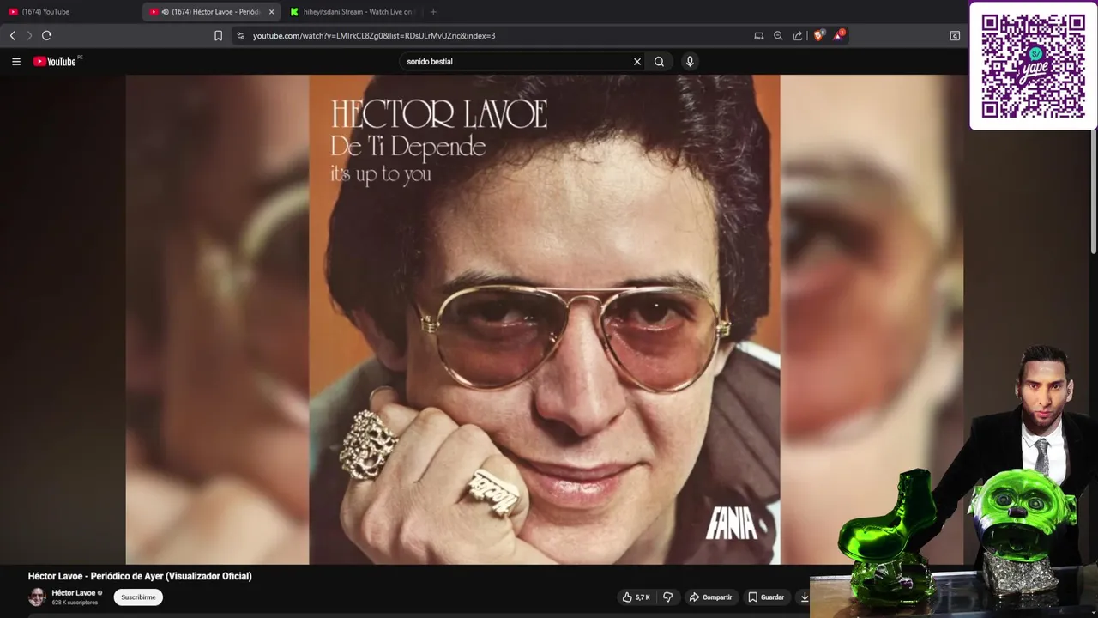Mute audio icon on Héctor Lavoe tab

pyautogui.click(x=165, y=12)
